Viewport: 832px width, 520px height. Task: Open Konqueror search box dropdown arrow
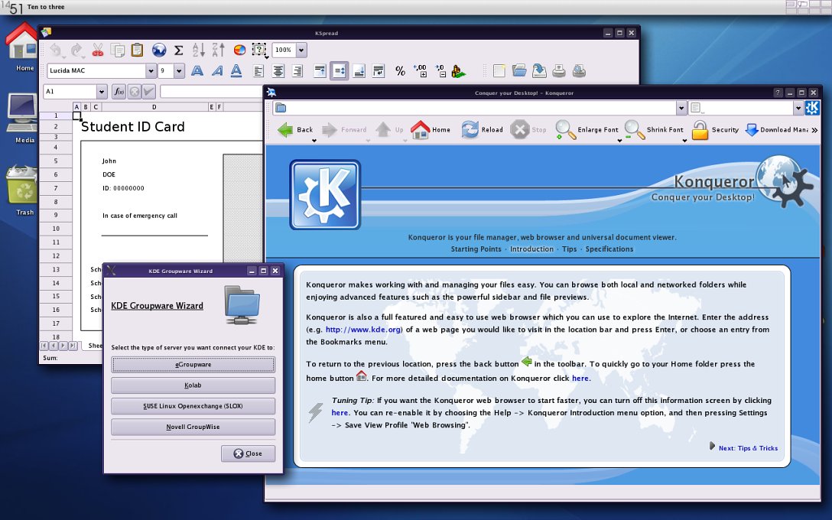798,109
